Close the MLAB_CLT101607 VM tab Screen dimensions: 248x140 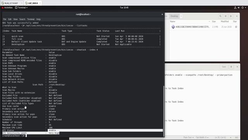tap(22, 3)
